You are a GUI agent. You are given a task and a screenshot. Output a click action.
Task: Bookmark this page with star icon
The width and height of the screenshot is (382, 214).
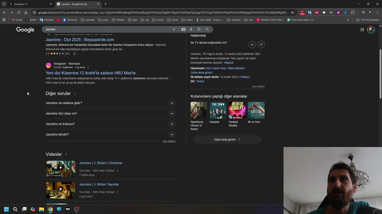(x=292, y=12)
